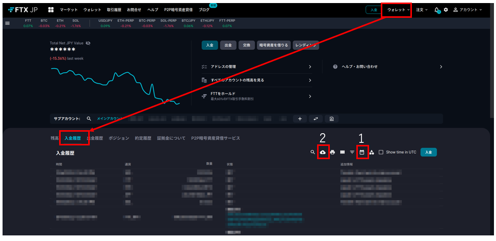
Task: Add a new subaccount with plus button
Action: pos(300,118)
